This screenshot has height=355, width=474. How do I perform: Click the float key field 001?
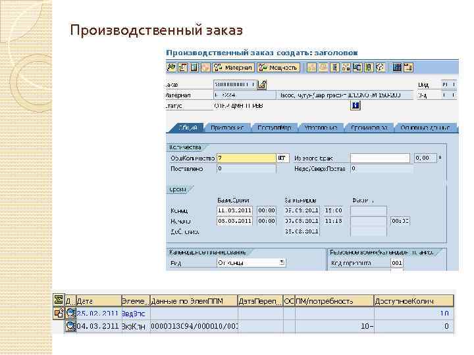point(396,263)
